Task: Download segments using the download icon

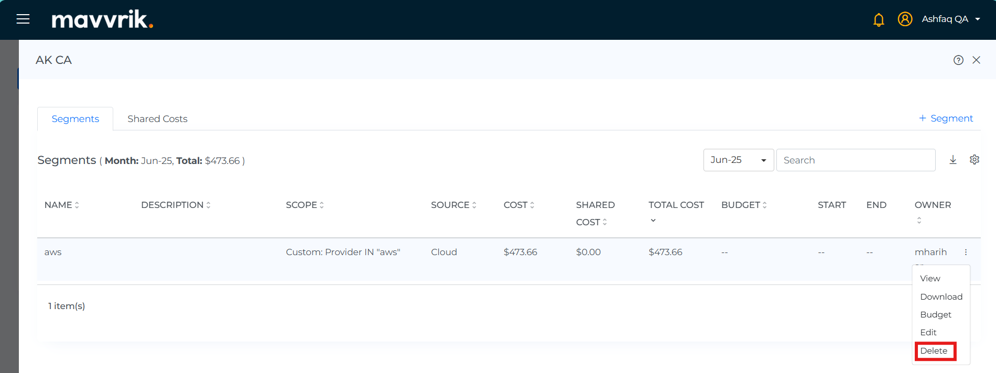Action: tap(953, 160)
